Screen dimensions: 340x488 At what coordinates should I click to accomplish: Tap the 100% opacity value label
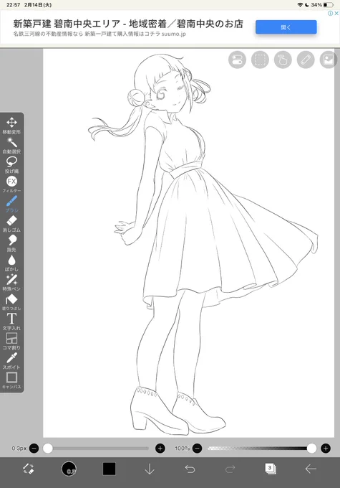(x=182, y=449)
